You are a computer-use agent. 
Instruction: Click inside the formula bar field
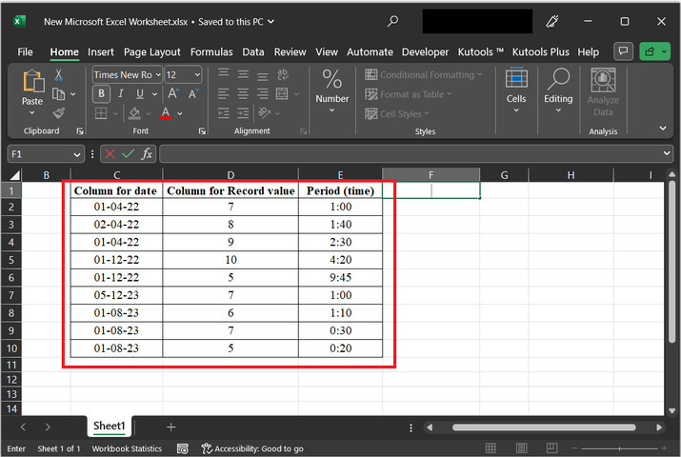[410, 153]
